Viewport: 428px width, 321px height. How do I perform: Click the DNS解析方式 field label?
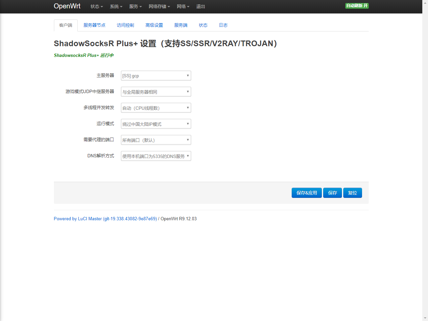point(101,156)
